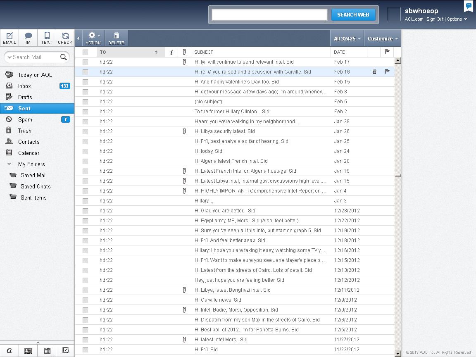Open the calendar icon in the bottom bar
Screen dimensions: 476x357
click(x=47, y=351)
